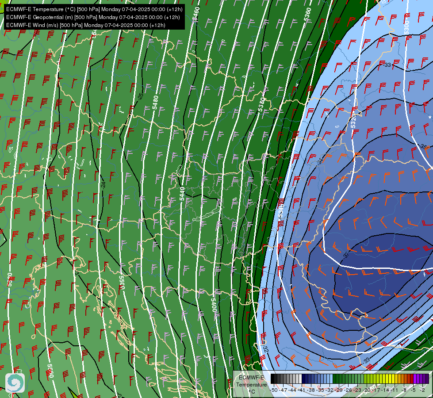Select the ECMWF-E Wind 500 hPa header line

click(x=86, y=25)
